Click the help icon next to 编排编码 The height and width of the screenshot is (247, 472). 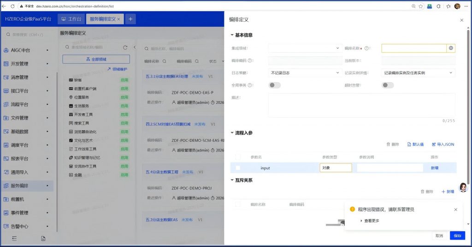(x=250, y=60)
